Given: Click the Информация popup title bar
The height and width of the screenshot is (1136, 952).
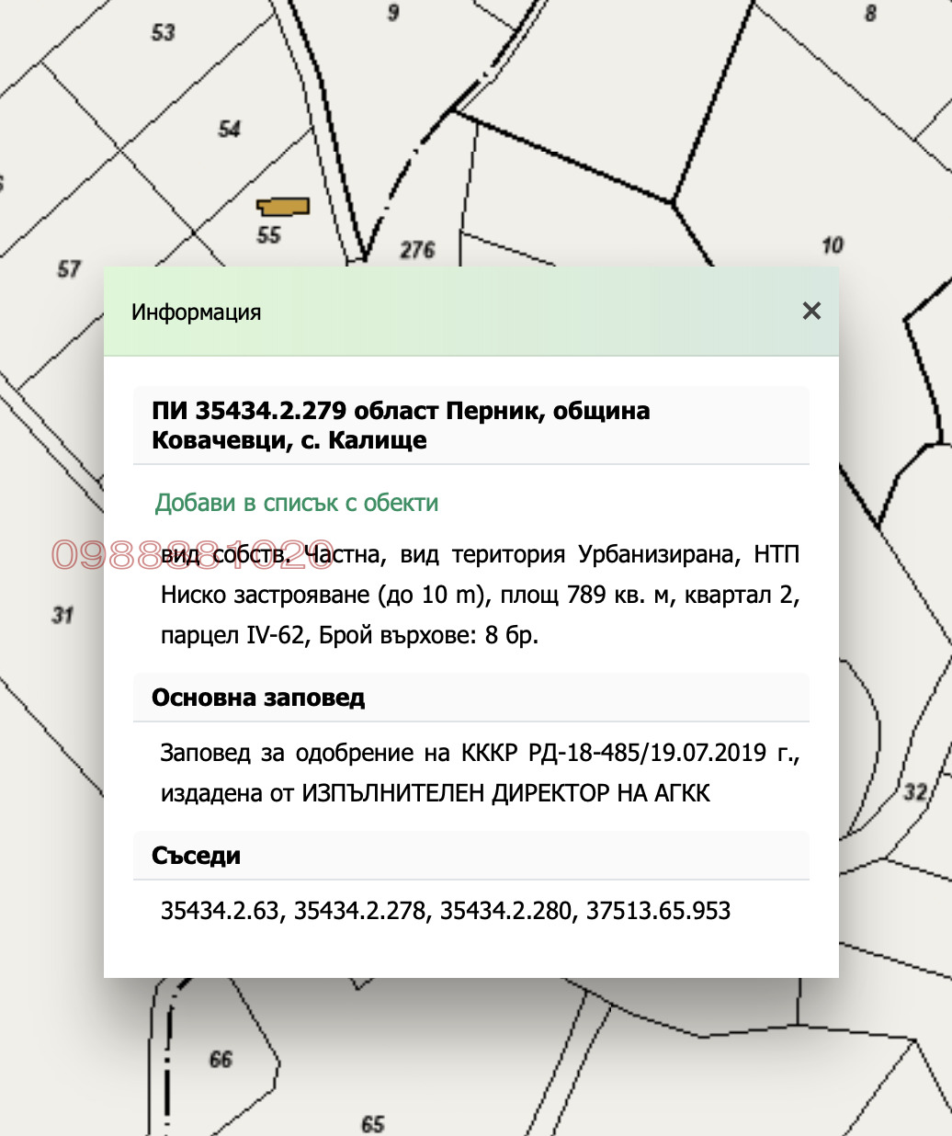Looking at the screenshot, I should 198,312.
